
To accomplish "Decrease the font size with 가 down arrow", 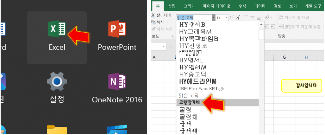I will pyautogui.click(x=238, y=18).
